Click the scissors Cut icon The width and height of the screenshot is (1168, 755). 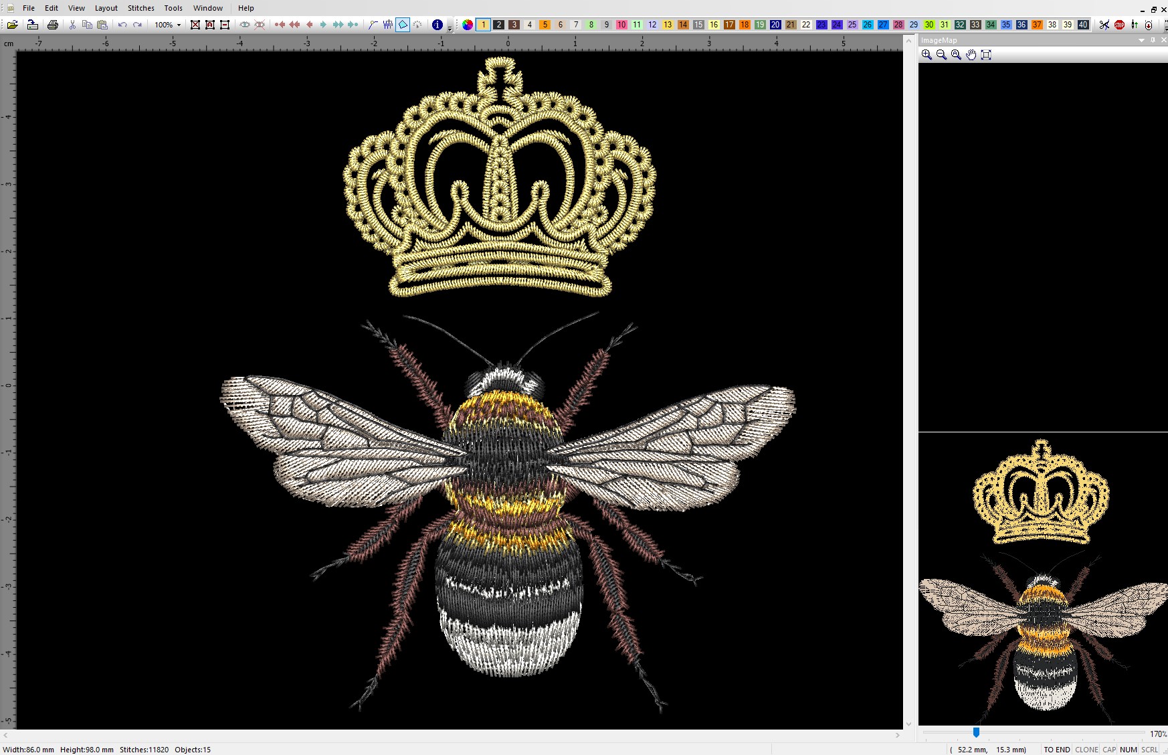pos(72,25)
